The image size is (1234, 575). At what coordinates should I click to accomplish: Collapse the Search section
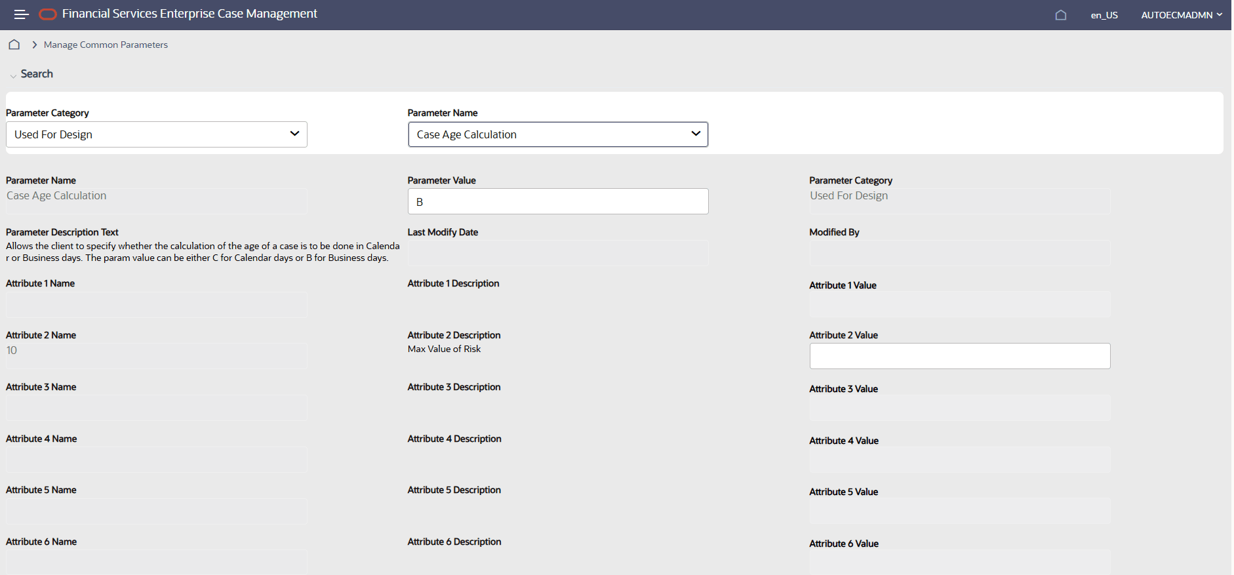tap(13, 75)
